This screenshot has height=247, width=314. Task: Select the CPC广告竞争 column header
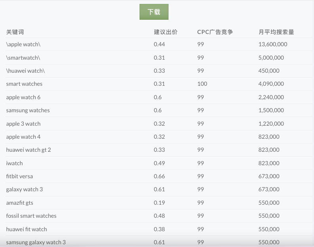click(x=215, y=32)
